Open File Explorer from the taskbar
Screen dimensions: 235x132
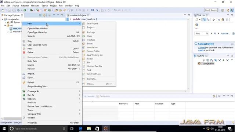(89, 129)
